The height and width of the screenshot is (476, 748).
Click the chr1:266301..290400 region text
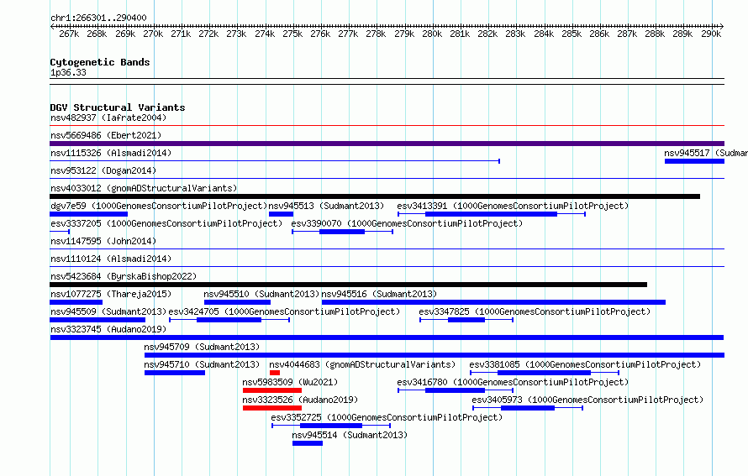coord(98,18)
